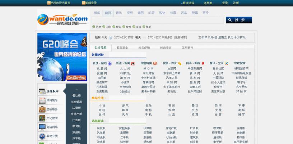
Task: Click the Taobao icon beside 淘宝特卖
Action: (x=155, y=63)
